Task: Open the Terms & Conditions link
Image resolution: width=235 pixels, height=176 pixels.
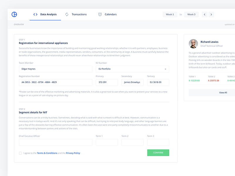Action: pyautogui.click(x=47, y=153)
